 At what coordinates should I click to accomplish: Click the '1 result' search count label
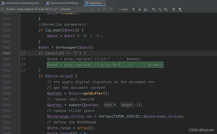click(x=123, y=9)
